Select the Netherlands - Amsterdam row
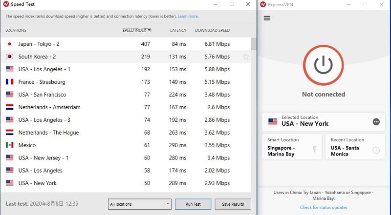Screen dimensions: 391x215 click(126, 107)
